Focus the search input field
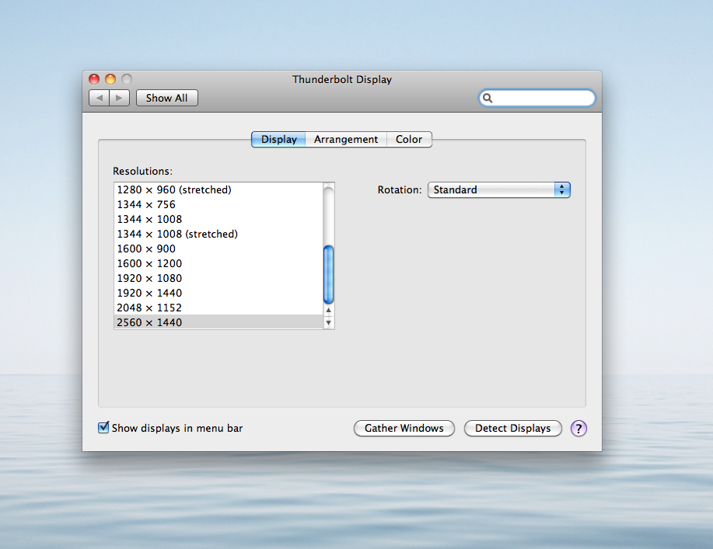The image size is (713, 549). (537, 98)
